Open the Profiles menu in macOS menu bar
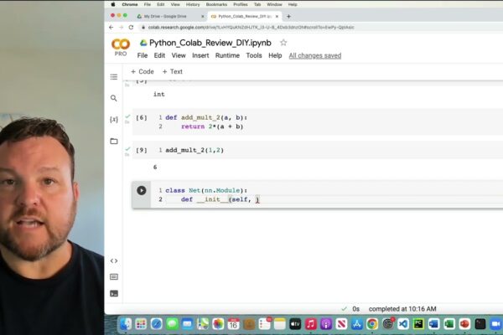The height and width of the screenshot is (335, 503). (x=241, y=4)
